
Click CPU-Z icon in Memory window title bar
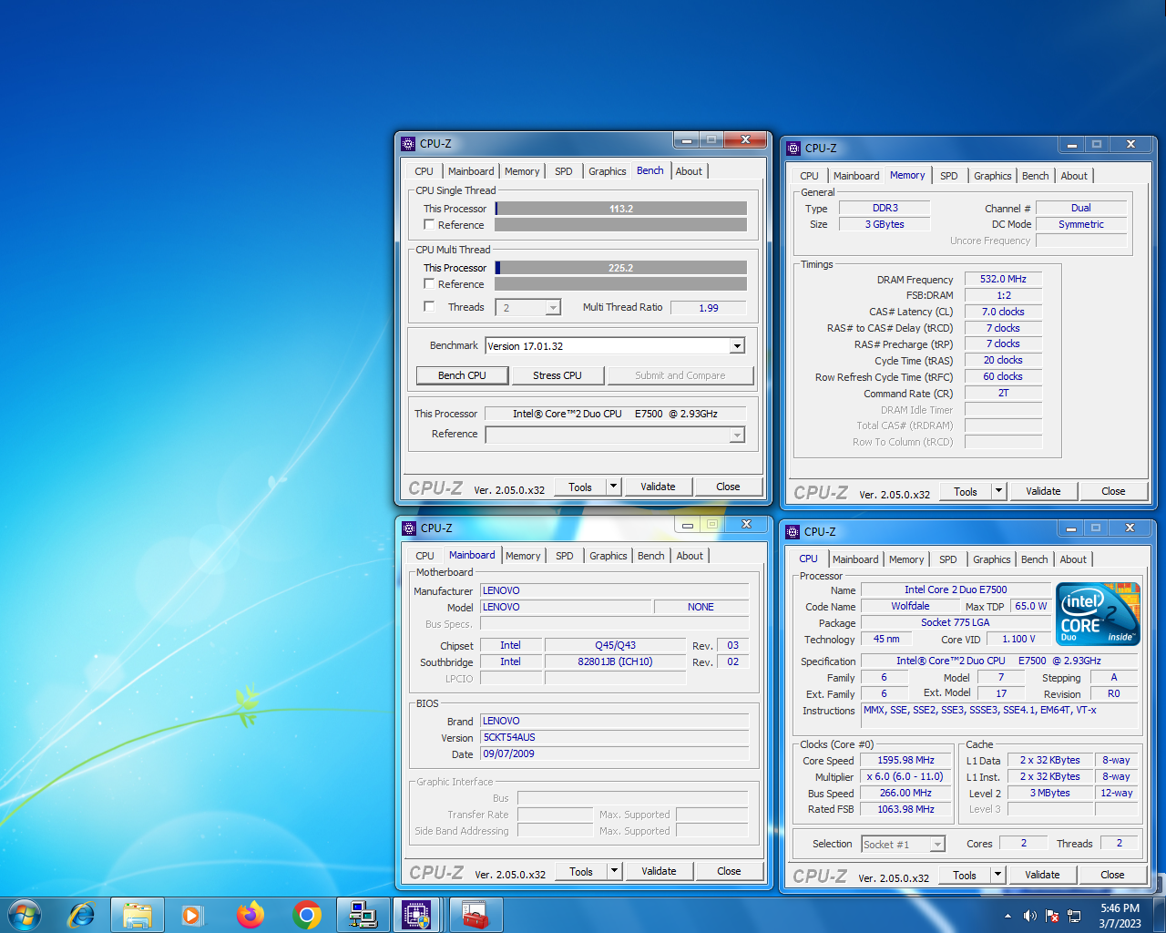coord(793,149)
